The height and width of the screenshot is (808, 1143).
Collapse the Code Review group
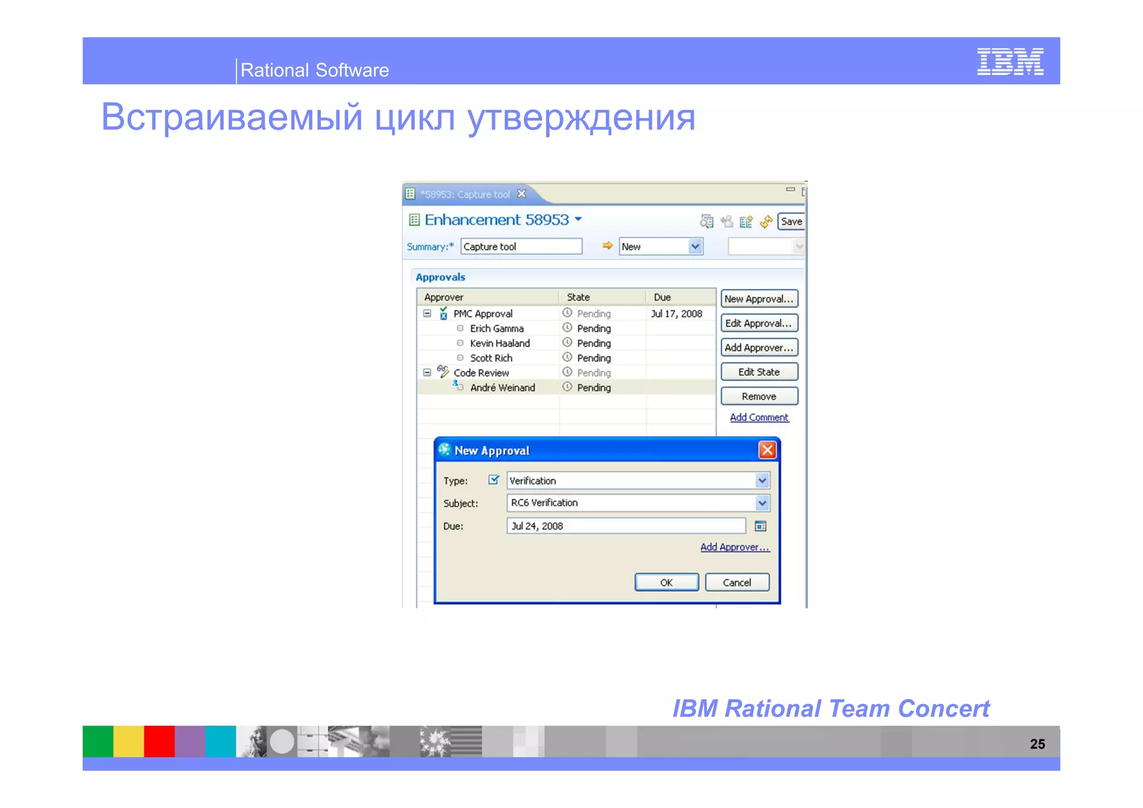(427, 372)
